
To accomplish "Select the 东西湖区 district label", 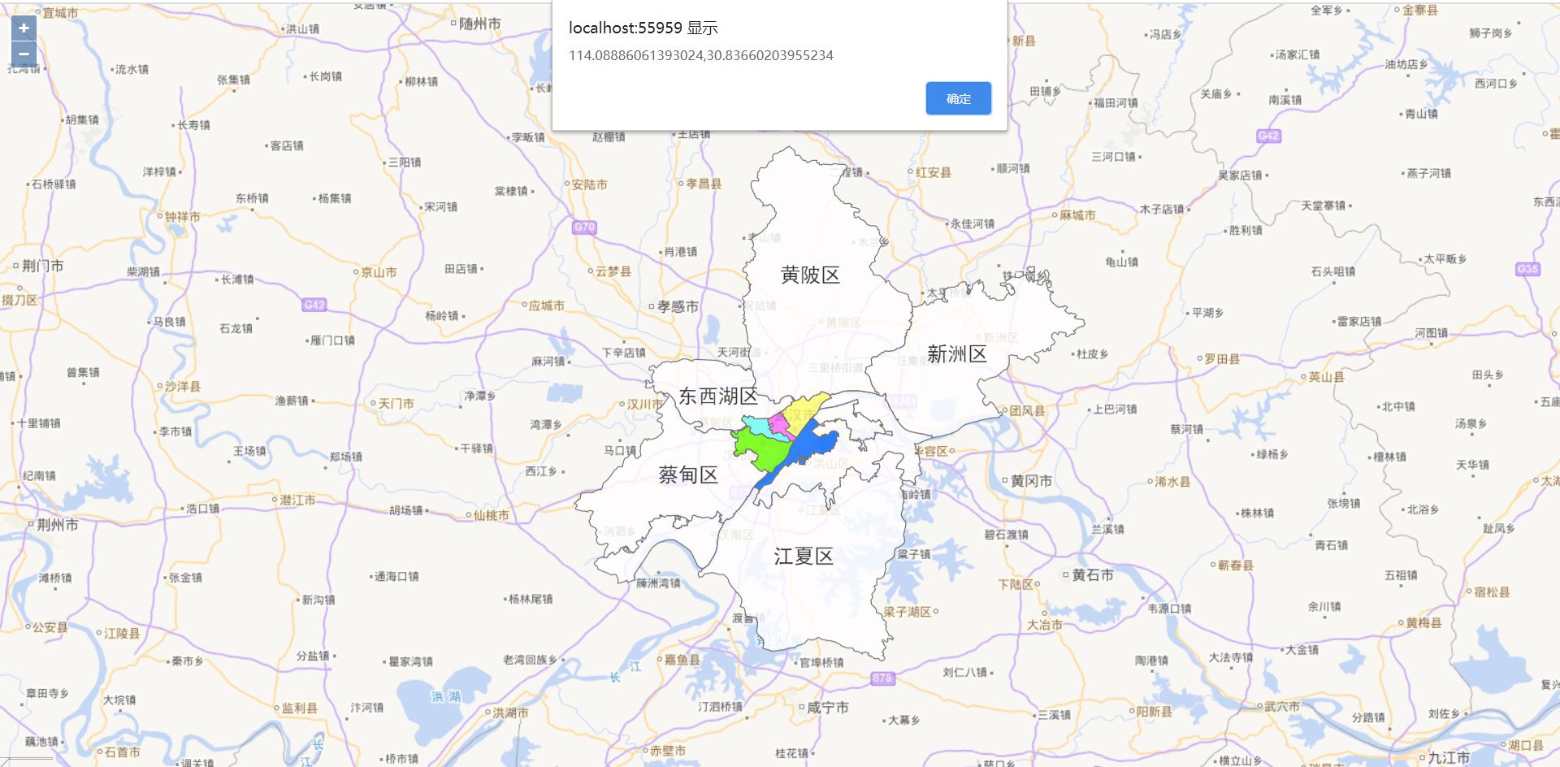I will coord(717,396).
